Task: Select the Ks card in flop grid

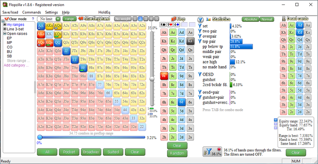Action: pos(190,41)
